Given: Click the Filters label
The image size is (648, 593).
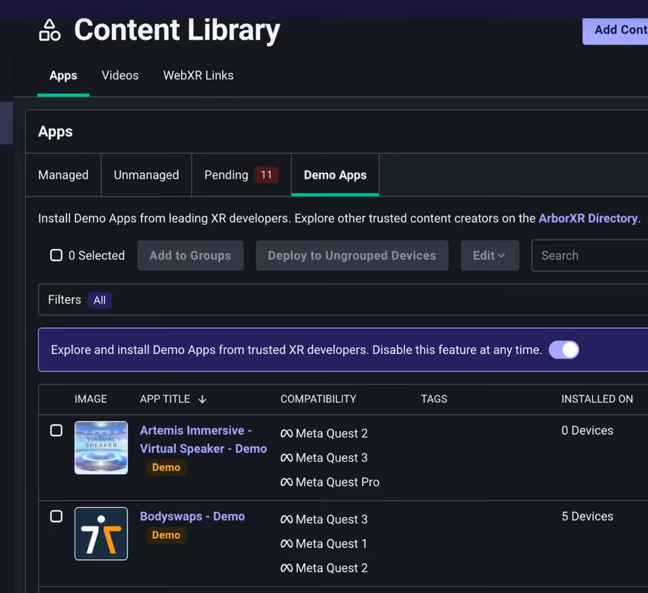Looking at the screenshot, I should pyautogui.click(x=65, y=300).
